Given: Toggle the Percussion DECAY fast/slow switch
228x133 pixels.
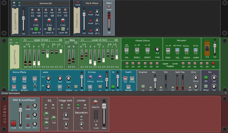Looking at the screenshot, I should pos(187,50).
